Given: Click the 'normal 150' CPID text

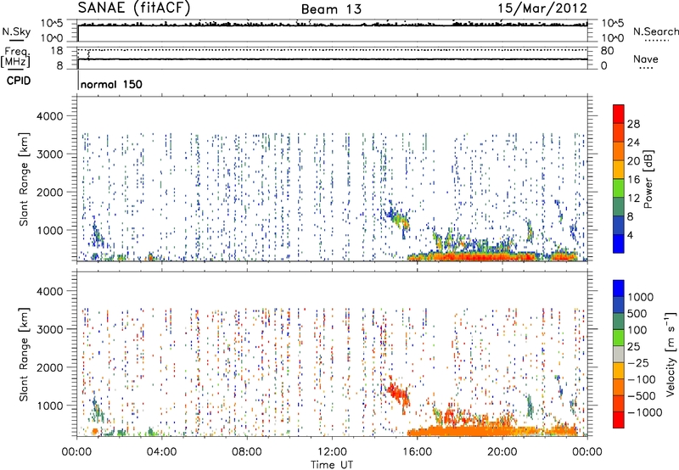Looking at the screenshot, I should (x=111, y=84).
